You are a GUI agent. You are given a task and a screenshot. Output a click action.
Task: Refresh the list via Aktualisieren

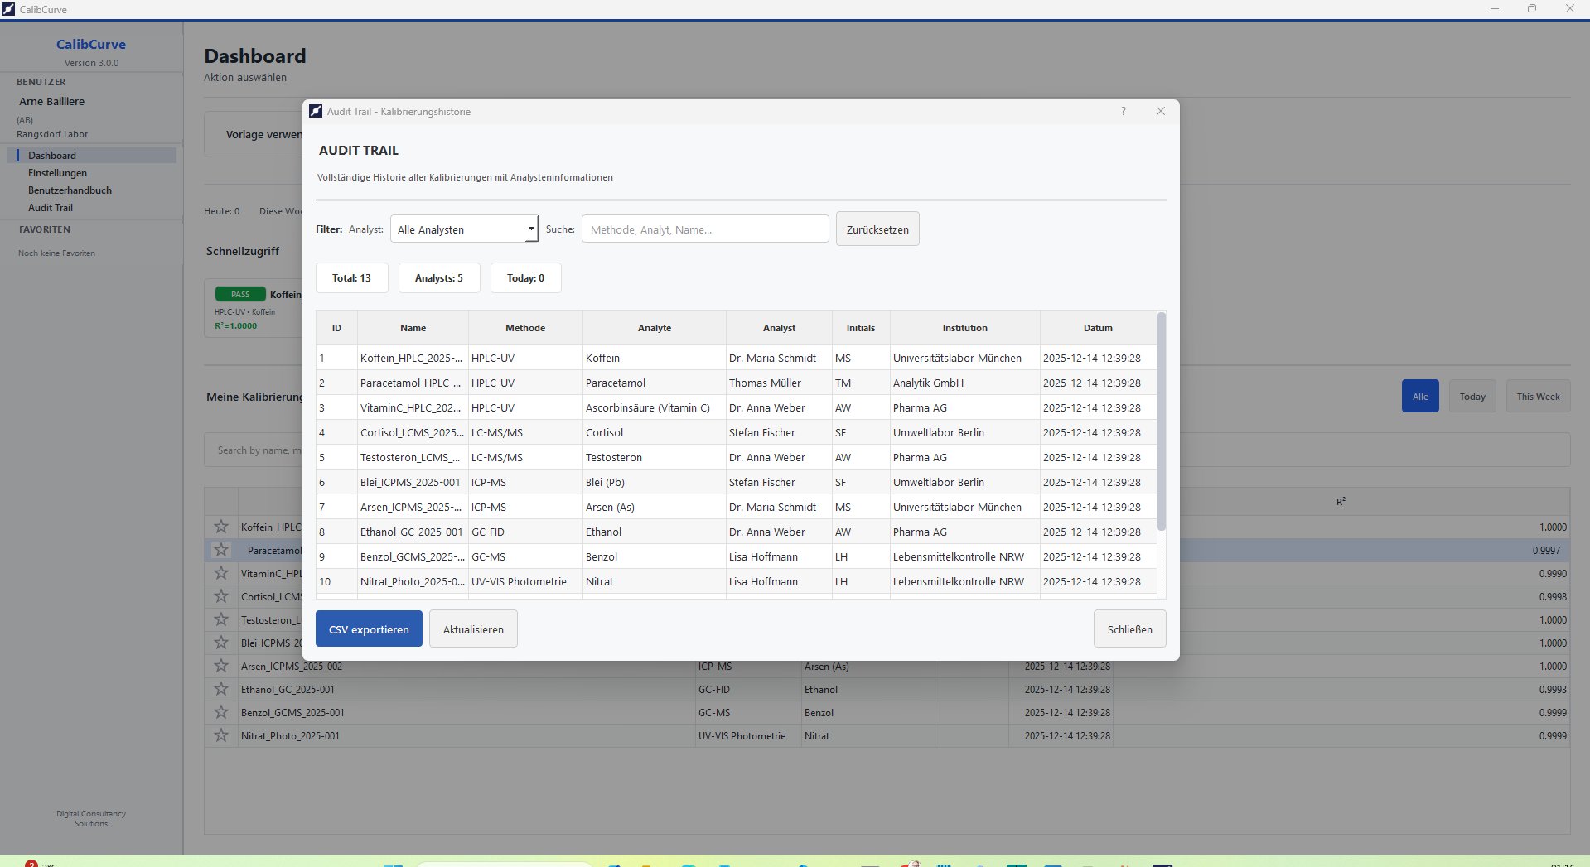pos(472,629)
